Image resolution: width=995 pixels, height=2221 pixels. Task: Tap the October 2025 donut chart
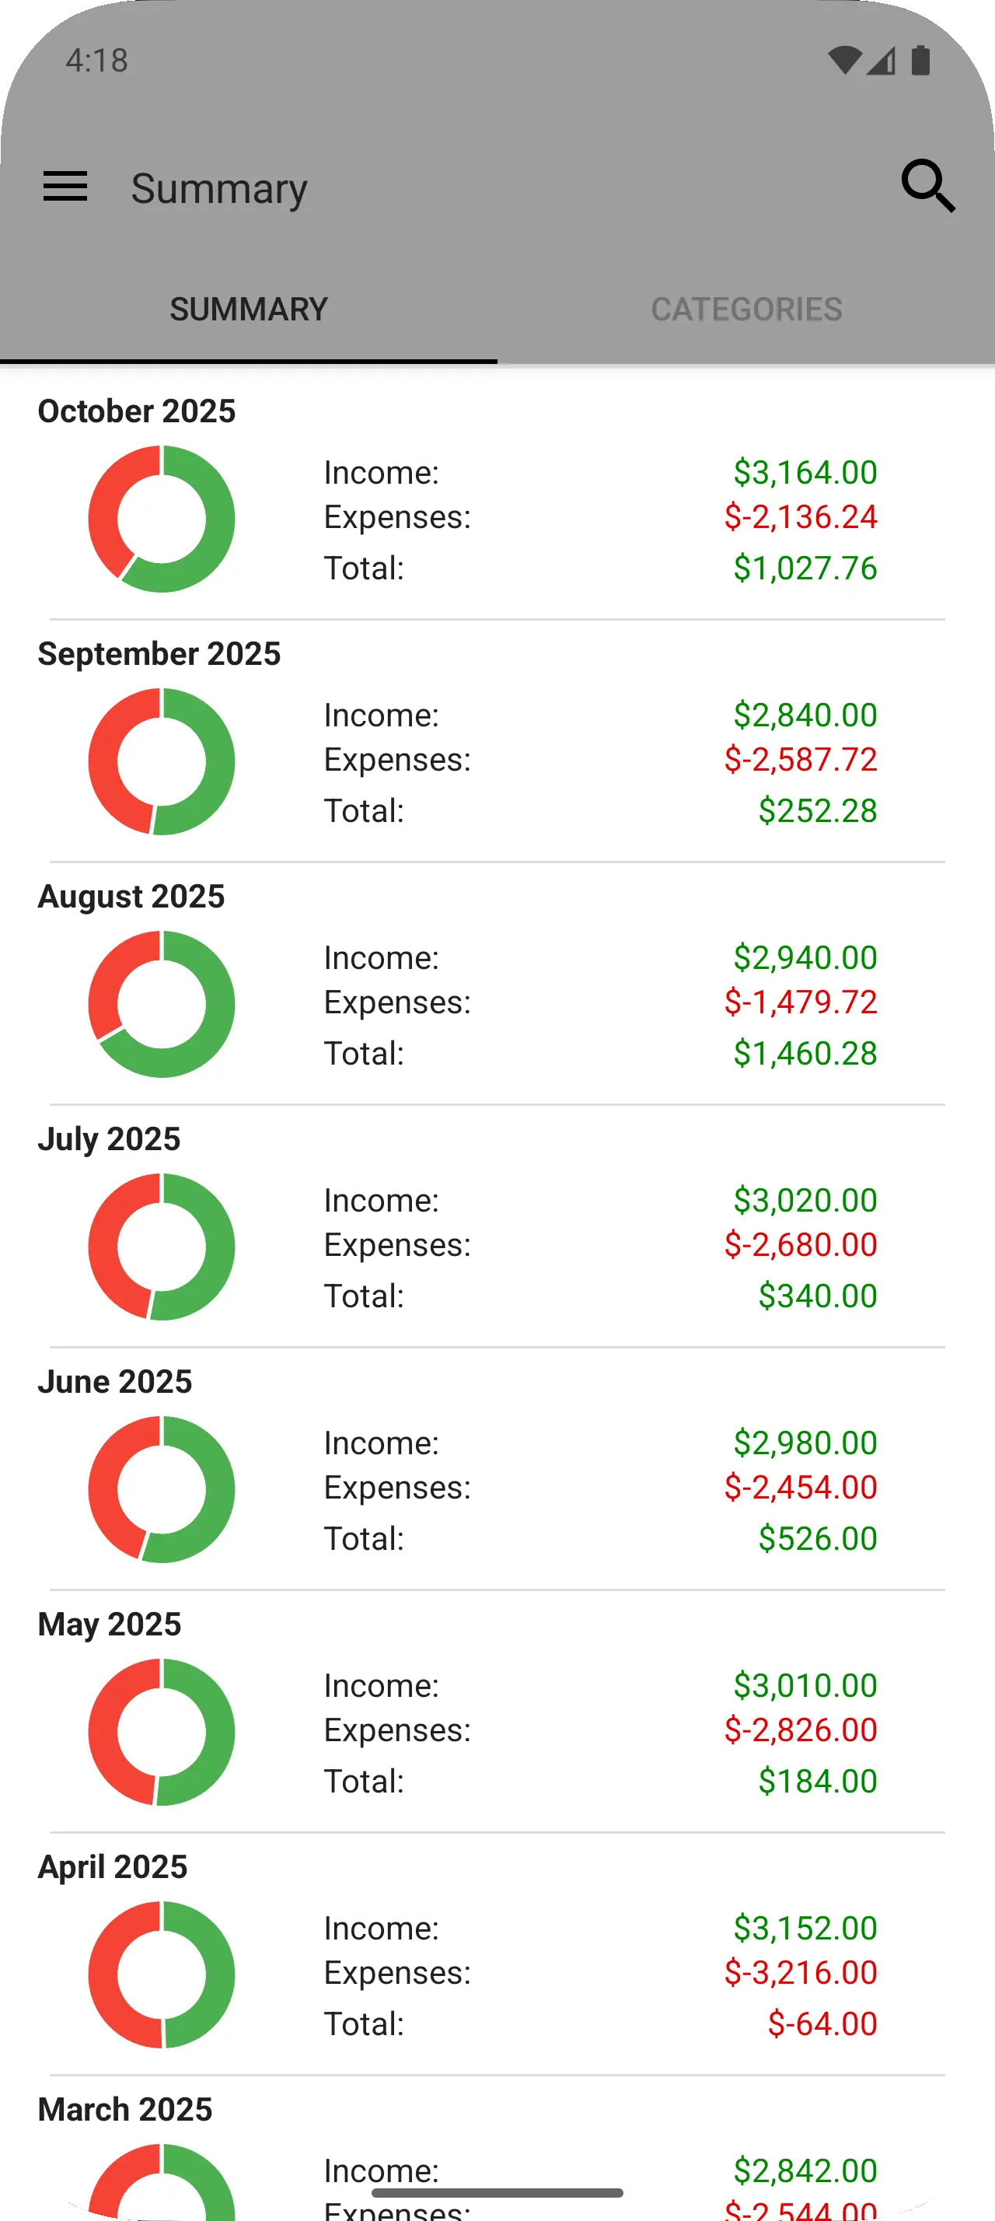pos(162,519)
